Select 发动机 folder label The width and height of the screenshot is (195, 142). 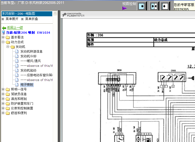pyautogui.click(x=20, y=47)
